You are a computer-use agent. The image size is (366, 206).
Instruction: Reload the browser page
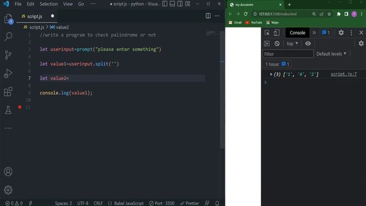coord(245,14)
